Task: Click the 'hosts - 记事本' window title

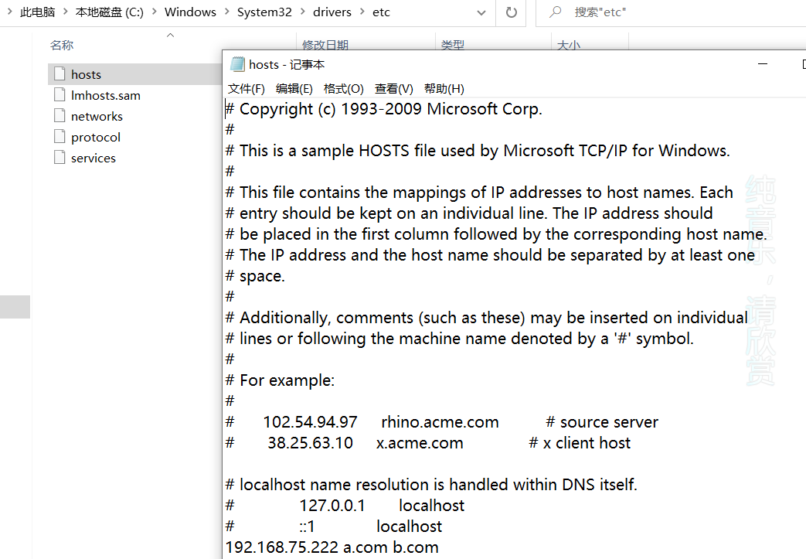Action: [287, 64]
